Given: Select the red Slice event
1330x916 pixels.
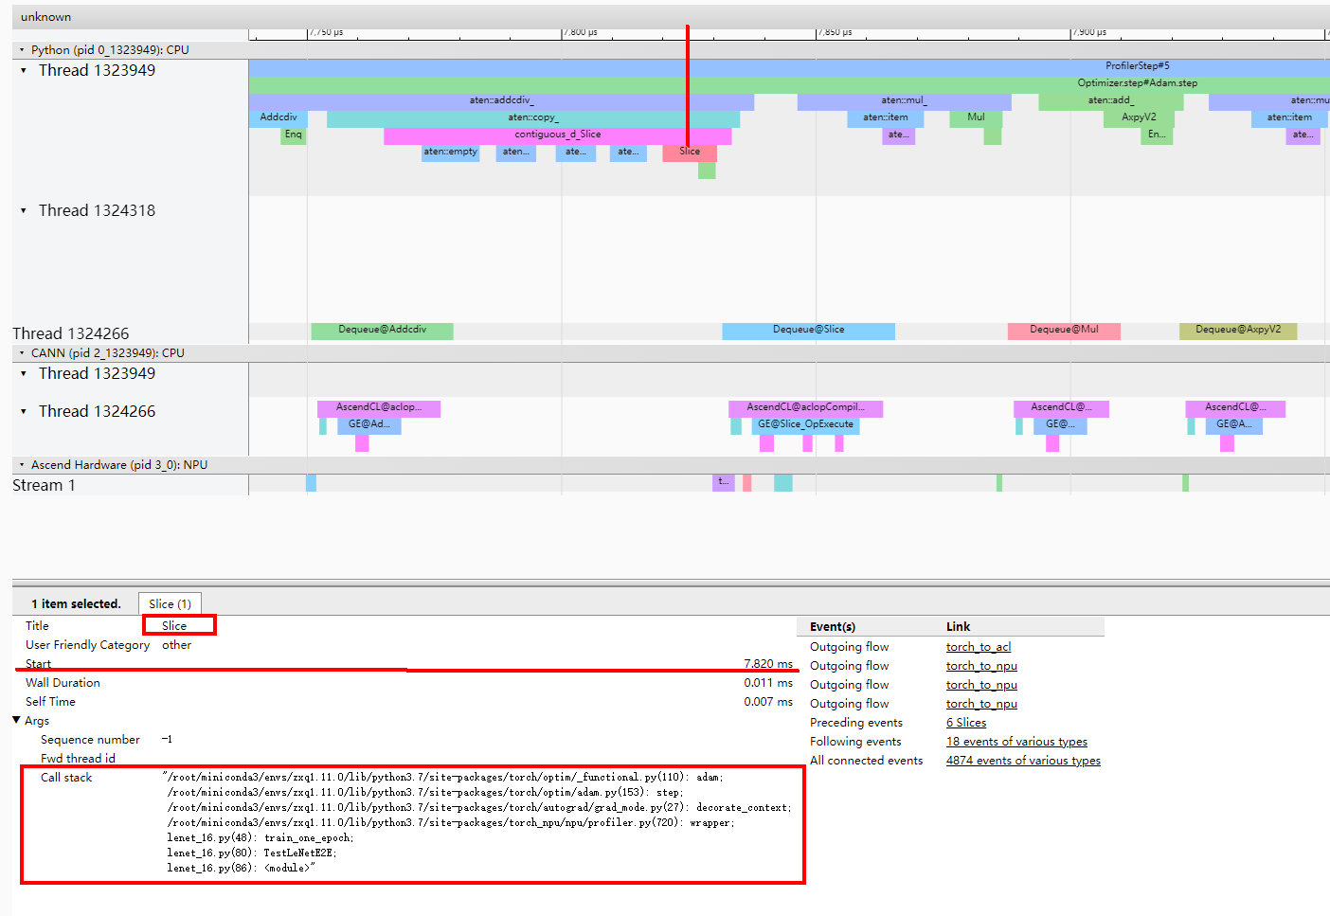Looking at the screenshot, I should (690, 152).
